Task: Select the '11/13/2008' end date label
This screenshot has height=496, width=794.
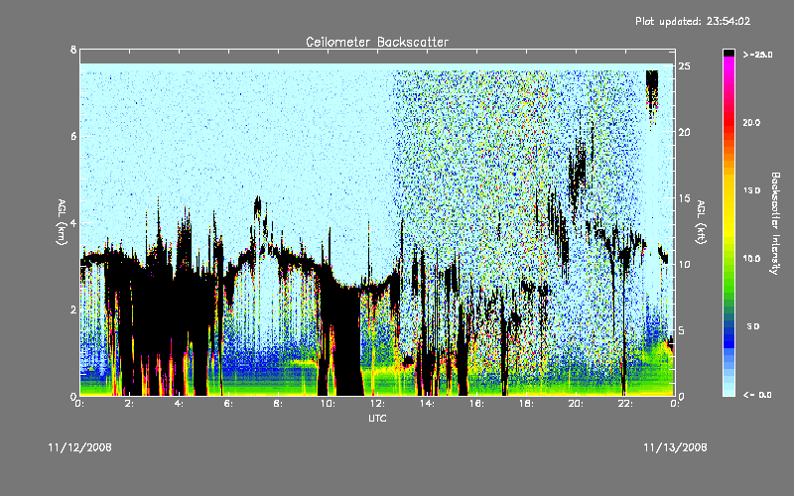Action: coord(675,447)
